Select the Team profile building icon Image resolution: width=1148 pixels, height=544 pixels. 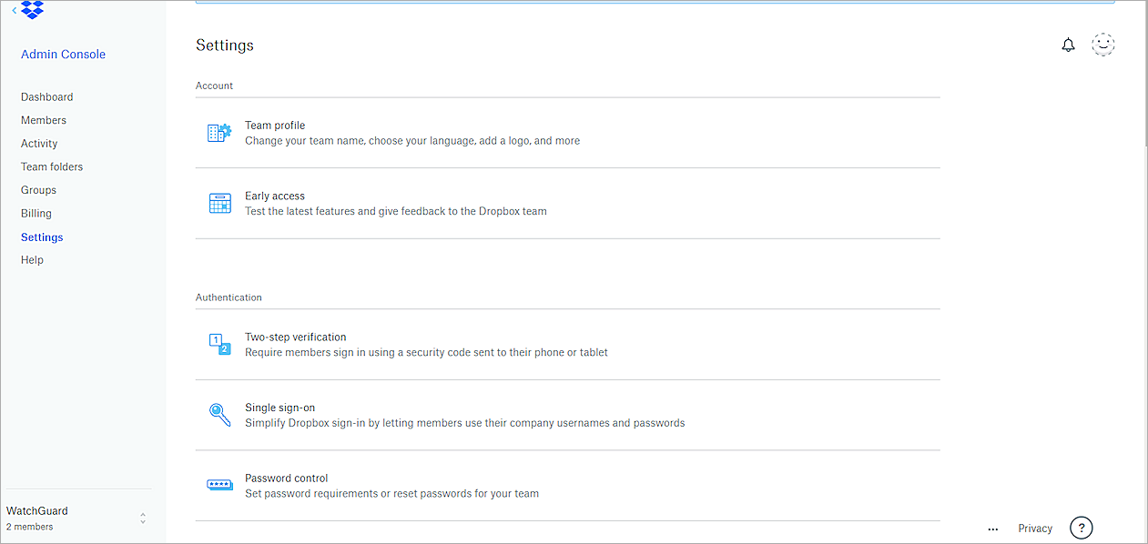[x=218, y=132]
